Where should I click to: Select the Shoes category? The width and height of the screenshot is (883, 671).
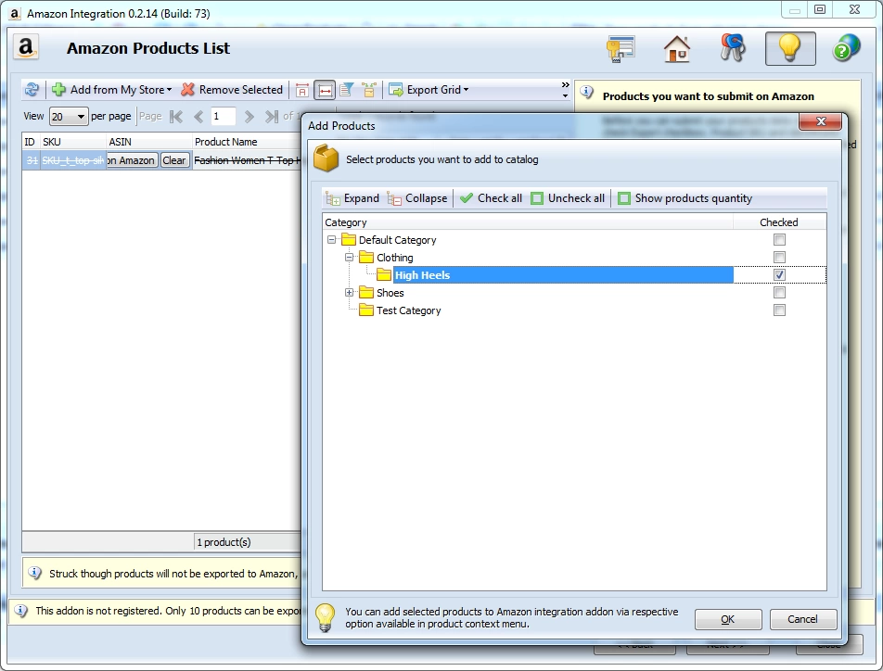coord(390,293)
